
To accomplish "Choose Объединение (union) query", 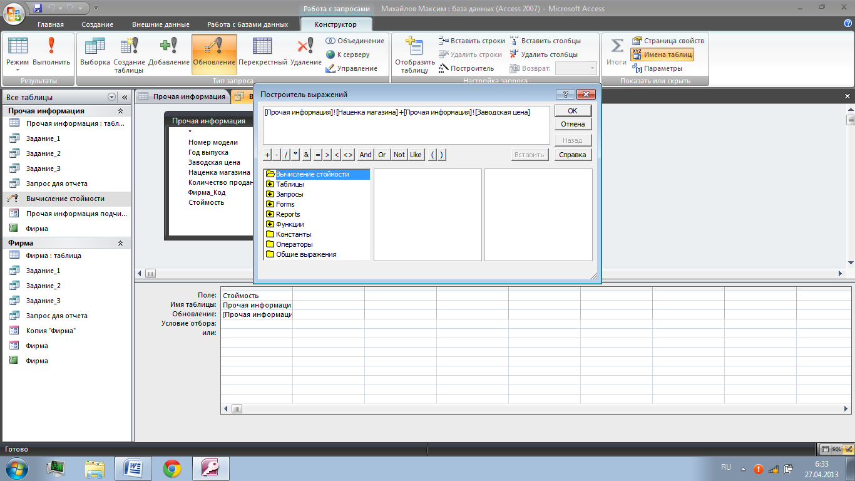I will (x=355, y=41).
